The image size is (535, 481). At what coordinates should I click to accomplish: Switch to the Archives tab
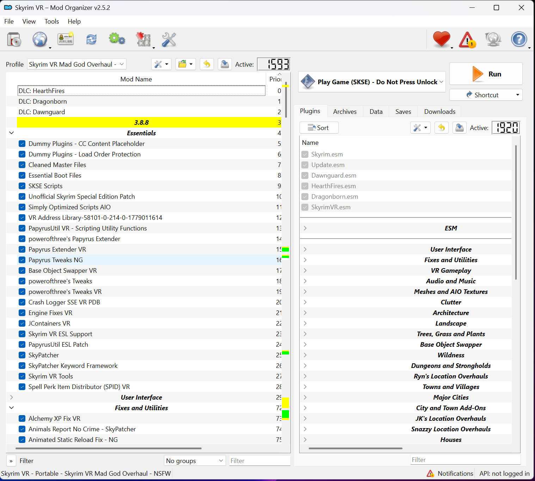click(x=345, y=111)
